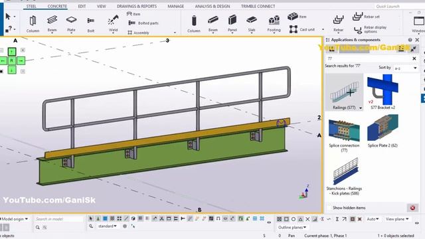Select the steel Beam tool
The height and width of the screenshot is (239, 425).
pos(52,23)
